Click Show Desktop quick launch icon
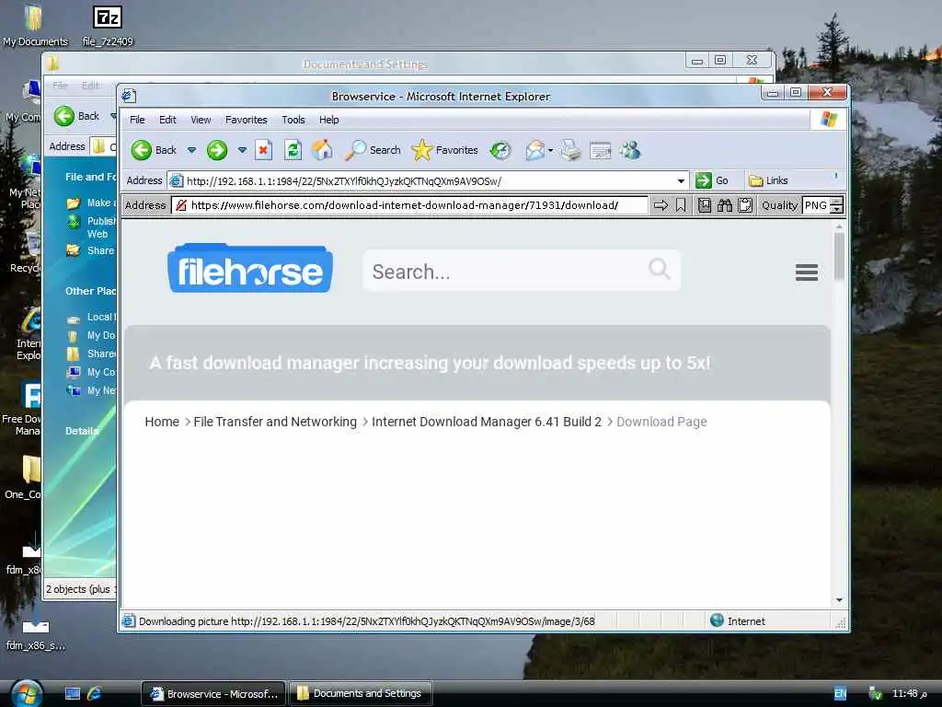The image size is (942, 707). (x=73, y=694)
